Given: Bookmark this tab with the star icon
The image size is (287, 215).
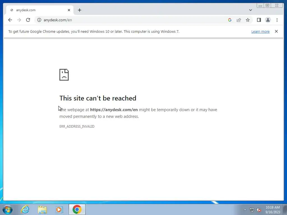Looking at the screenshot, I should [248, 20].
